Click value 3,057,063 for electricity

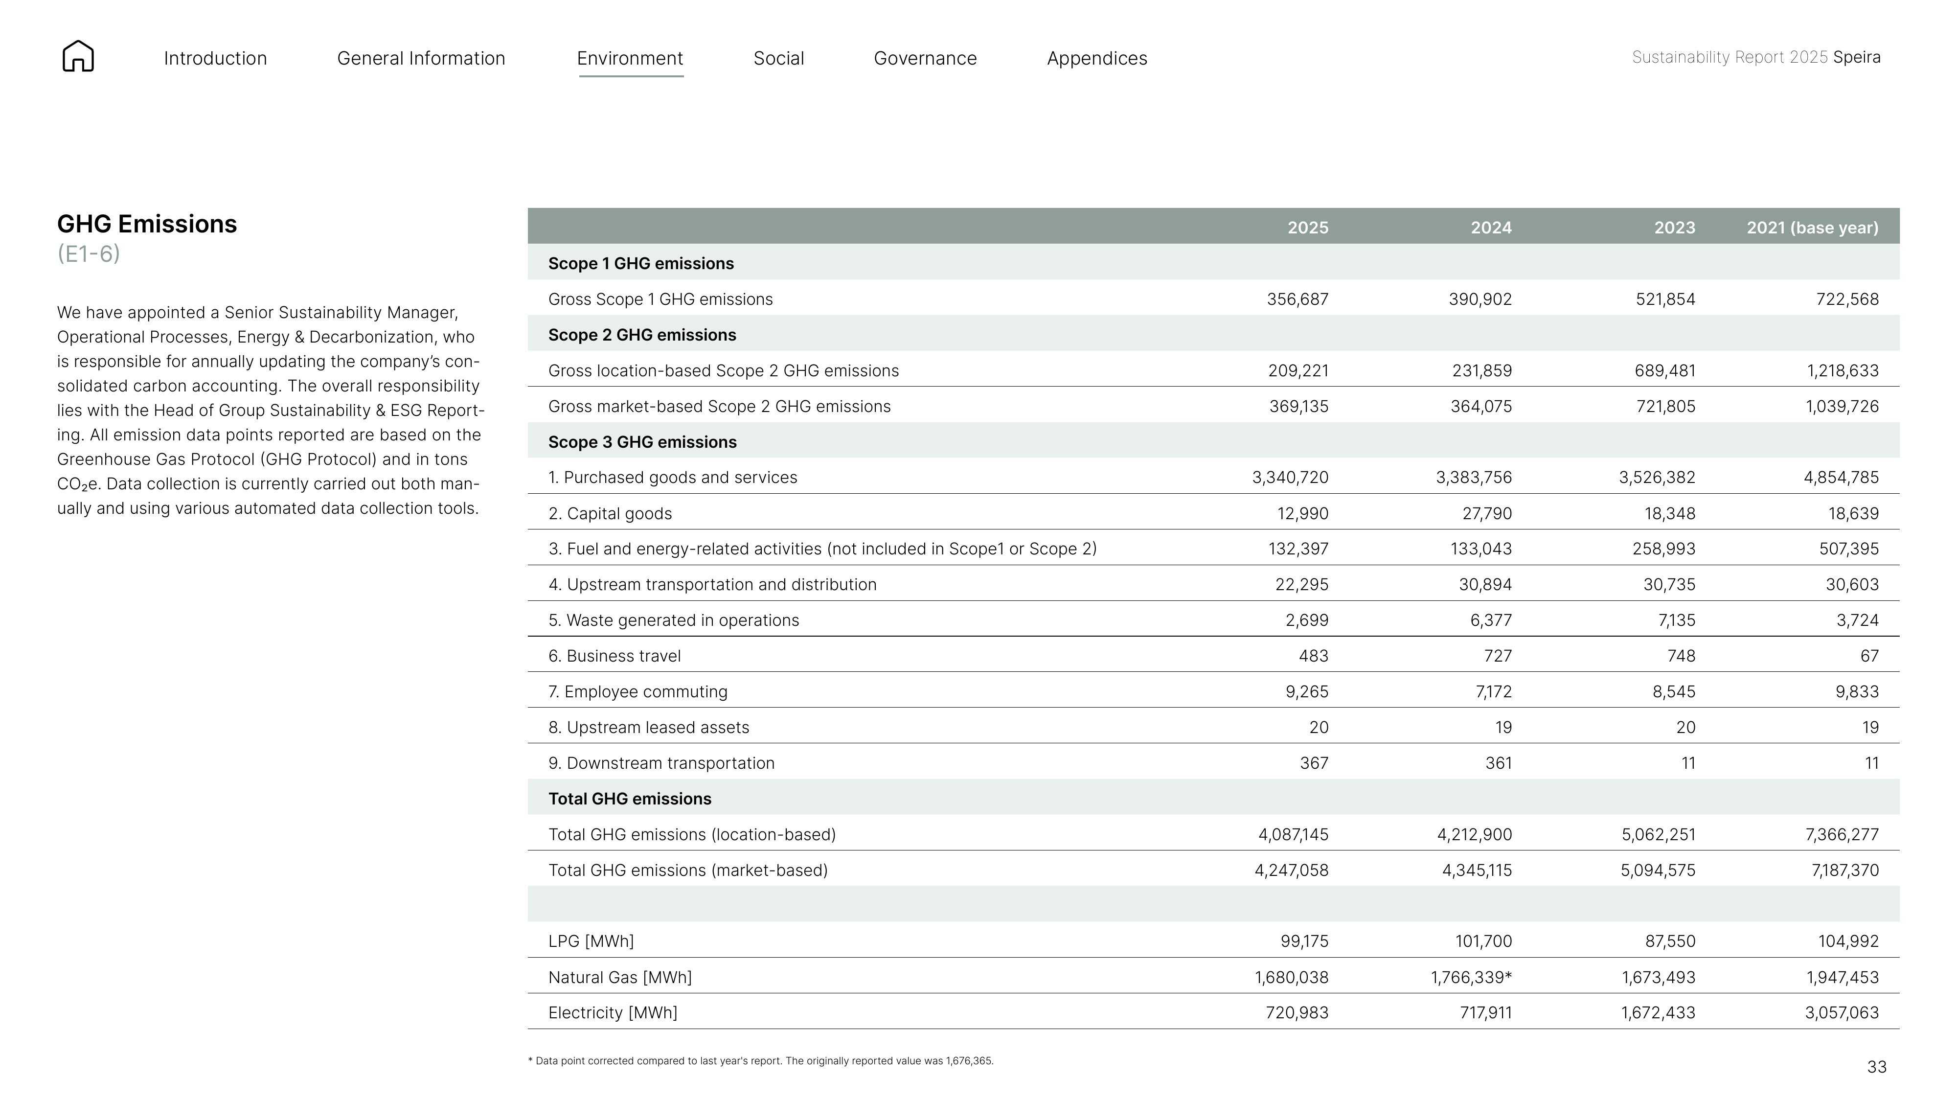click(1842, 1012)
